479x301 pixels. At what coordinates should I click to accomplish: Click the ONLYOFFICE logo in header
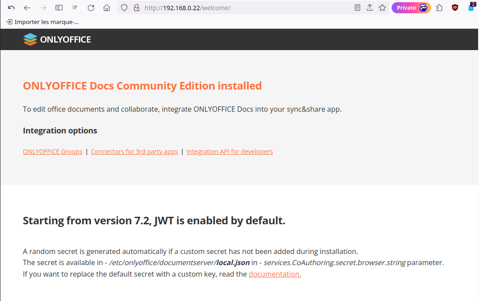[x=57, y=39]
